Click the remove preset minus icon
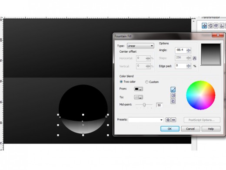 point(173,120)
